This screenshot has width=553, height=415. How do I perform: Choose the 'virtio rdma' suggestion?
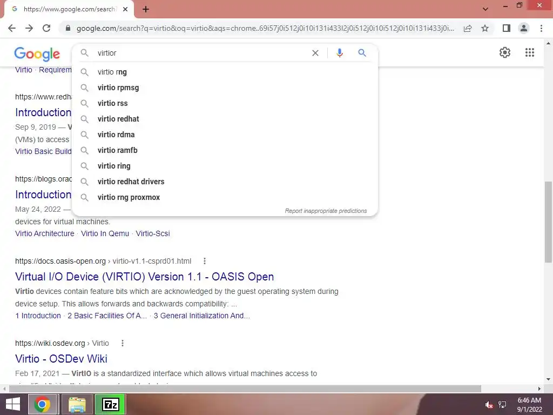coord(225,135)
